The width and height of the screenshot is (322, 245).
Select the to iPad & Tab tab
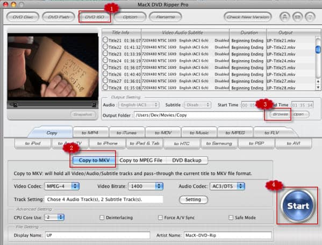coord(145,143)
